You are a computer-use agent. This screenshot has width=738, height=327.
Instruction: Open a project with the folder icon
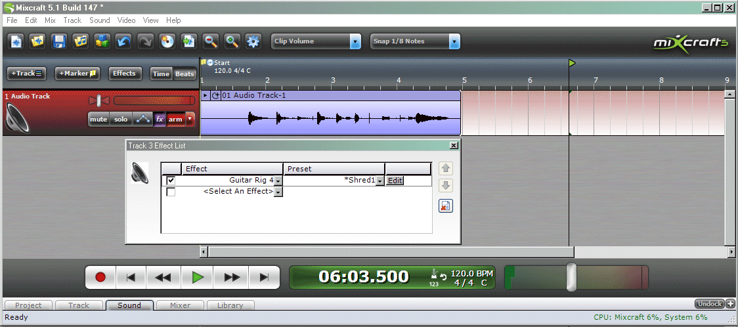[x=38, y=41]
